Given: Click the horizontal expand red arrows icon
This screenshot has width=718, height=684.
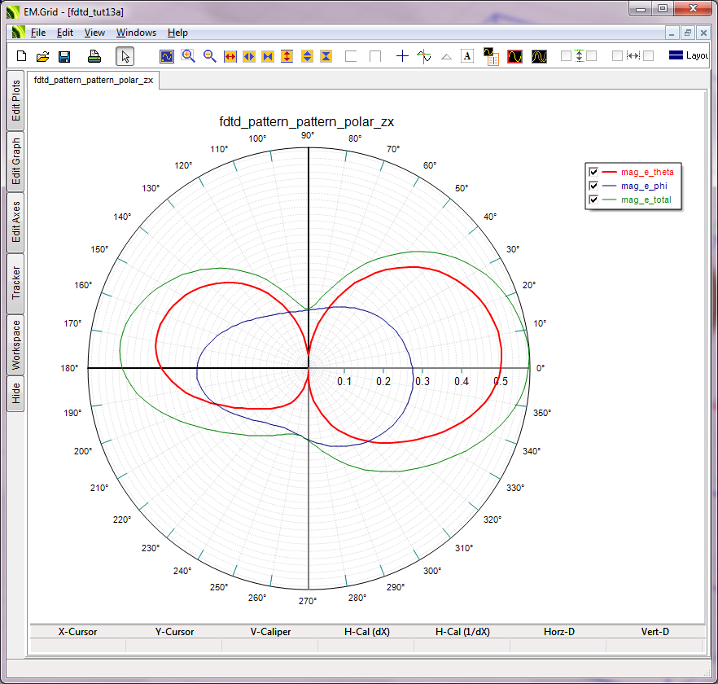Looking at the screenshot, I should 230,56.
